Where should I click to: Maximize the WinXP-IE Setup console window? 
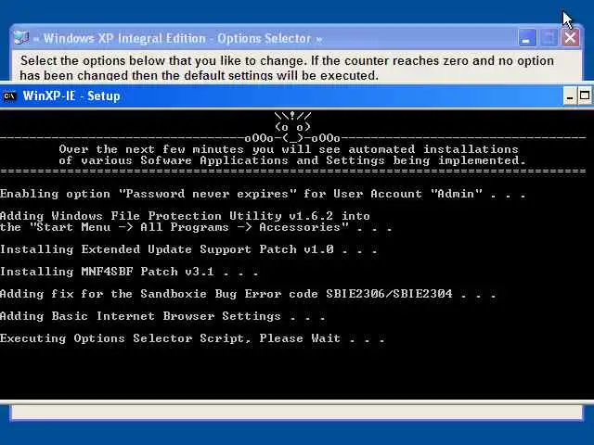click(585, 96)
